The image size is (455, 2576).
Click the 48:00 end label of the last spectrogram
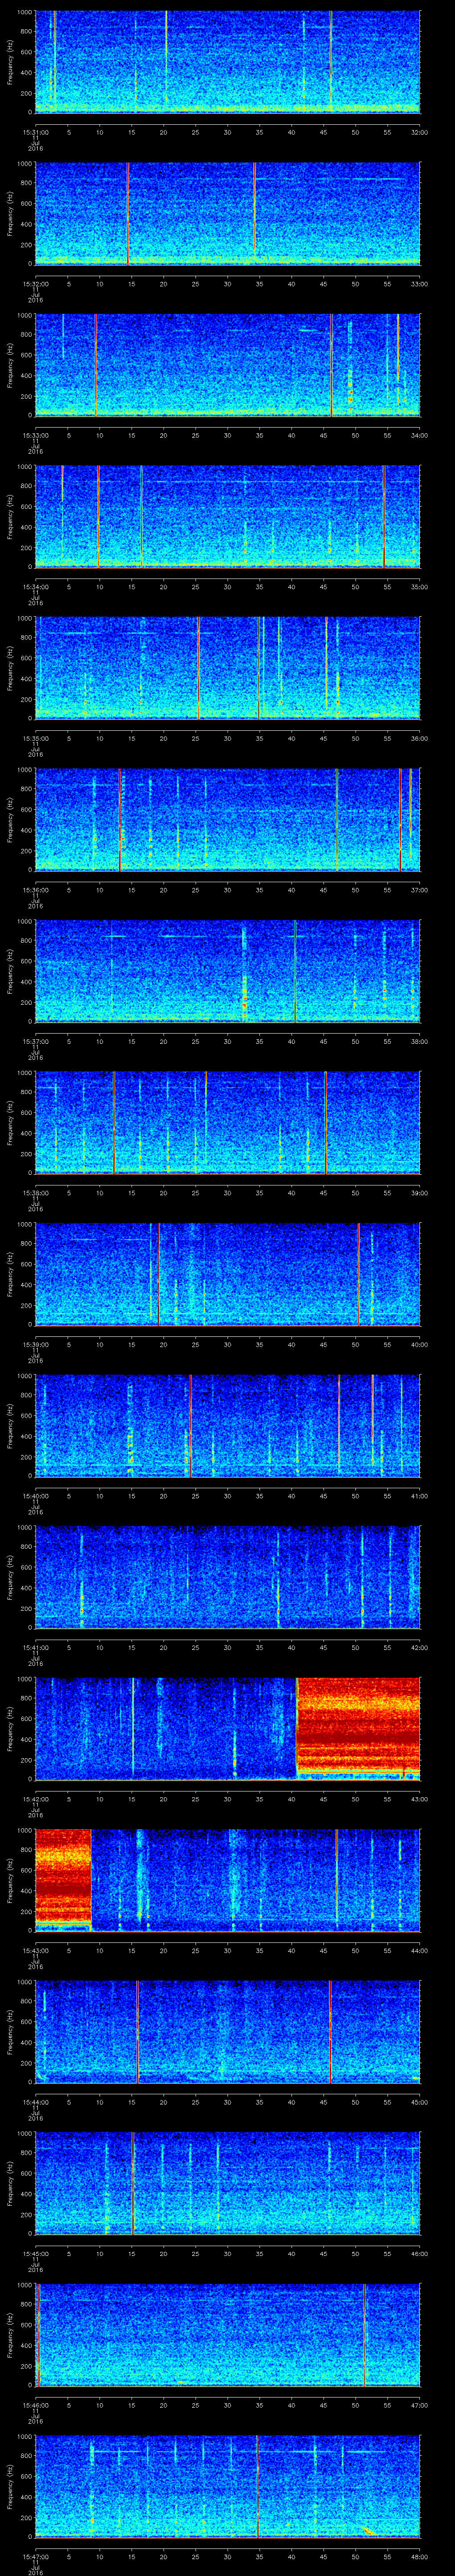419,2556
